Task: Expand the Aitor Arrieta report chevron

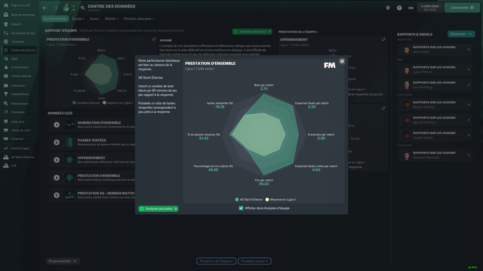Action: coord(469,49)
